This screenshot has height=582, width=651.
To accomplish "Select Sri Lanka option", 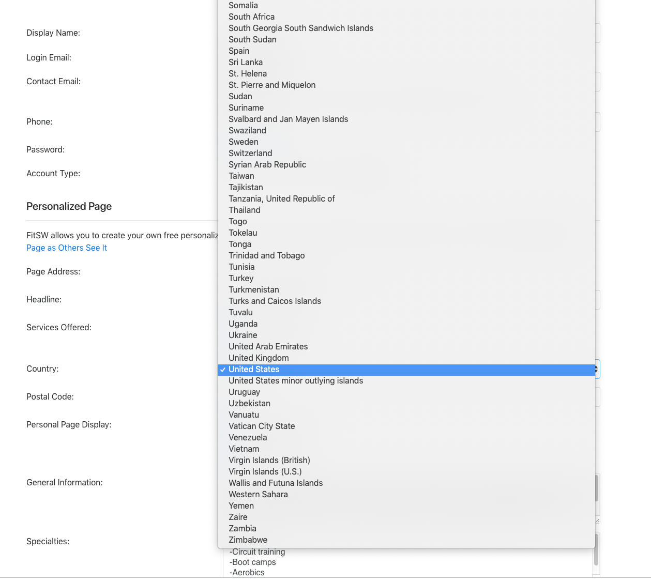I will [x=406, y=63].
